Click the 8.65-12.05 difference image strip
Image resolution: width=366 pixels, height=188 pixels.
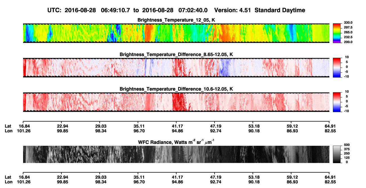[x=176, y=68]
